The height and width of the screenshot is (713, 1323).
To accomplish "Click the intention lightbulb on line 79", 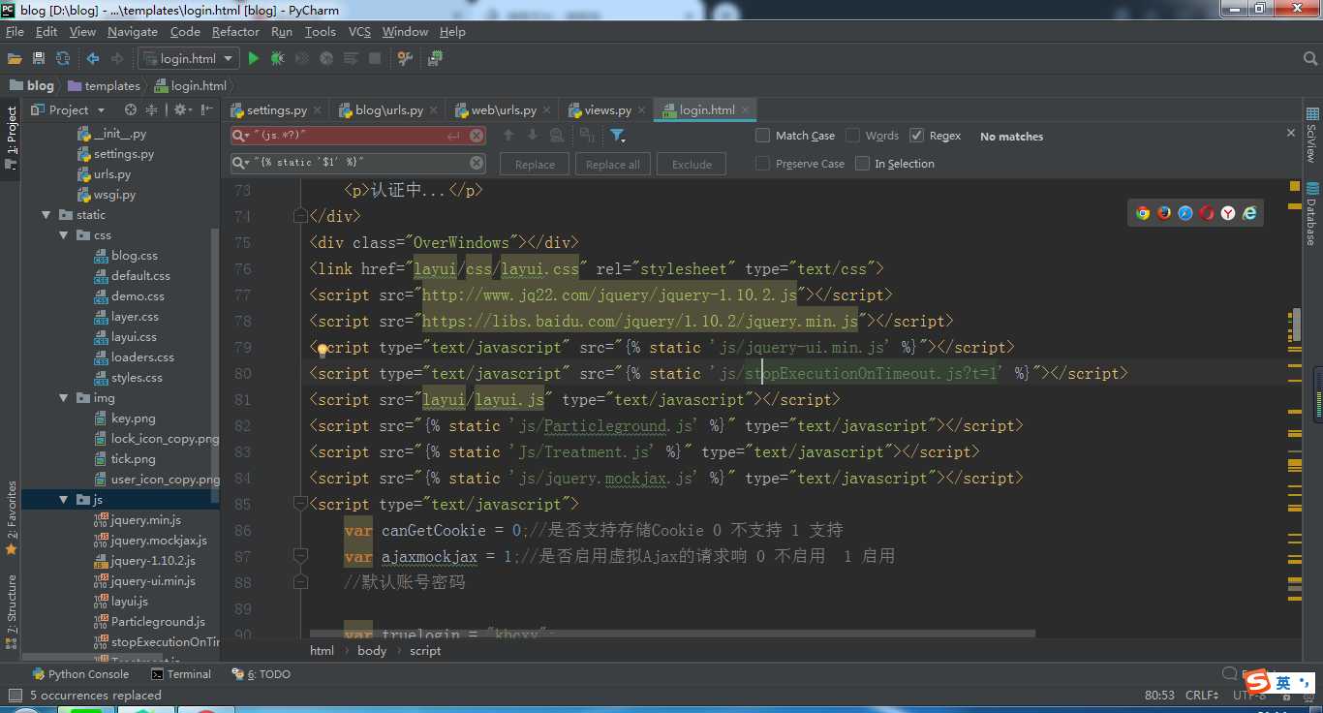I will (324, 350).
